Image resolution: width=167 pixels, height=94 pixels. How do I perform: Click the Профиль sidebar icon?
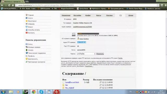pos(27,56)
